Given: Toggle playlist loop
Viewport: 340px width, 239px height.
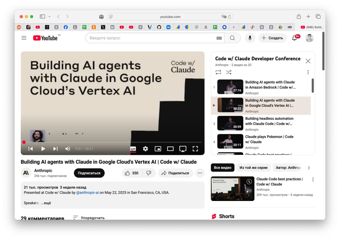Looking at the screenshot, I should [218, 72].
